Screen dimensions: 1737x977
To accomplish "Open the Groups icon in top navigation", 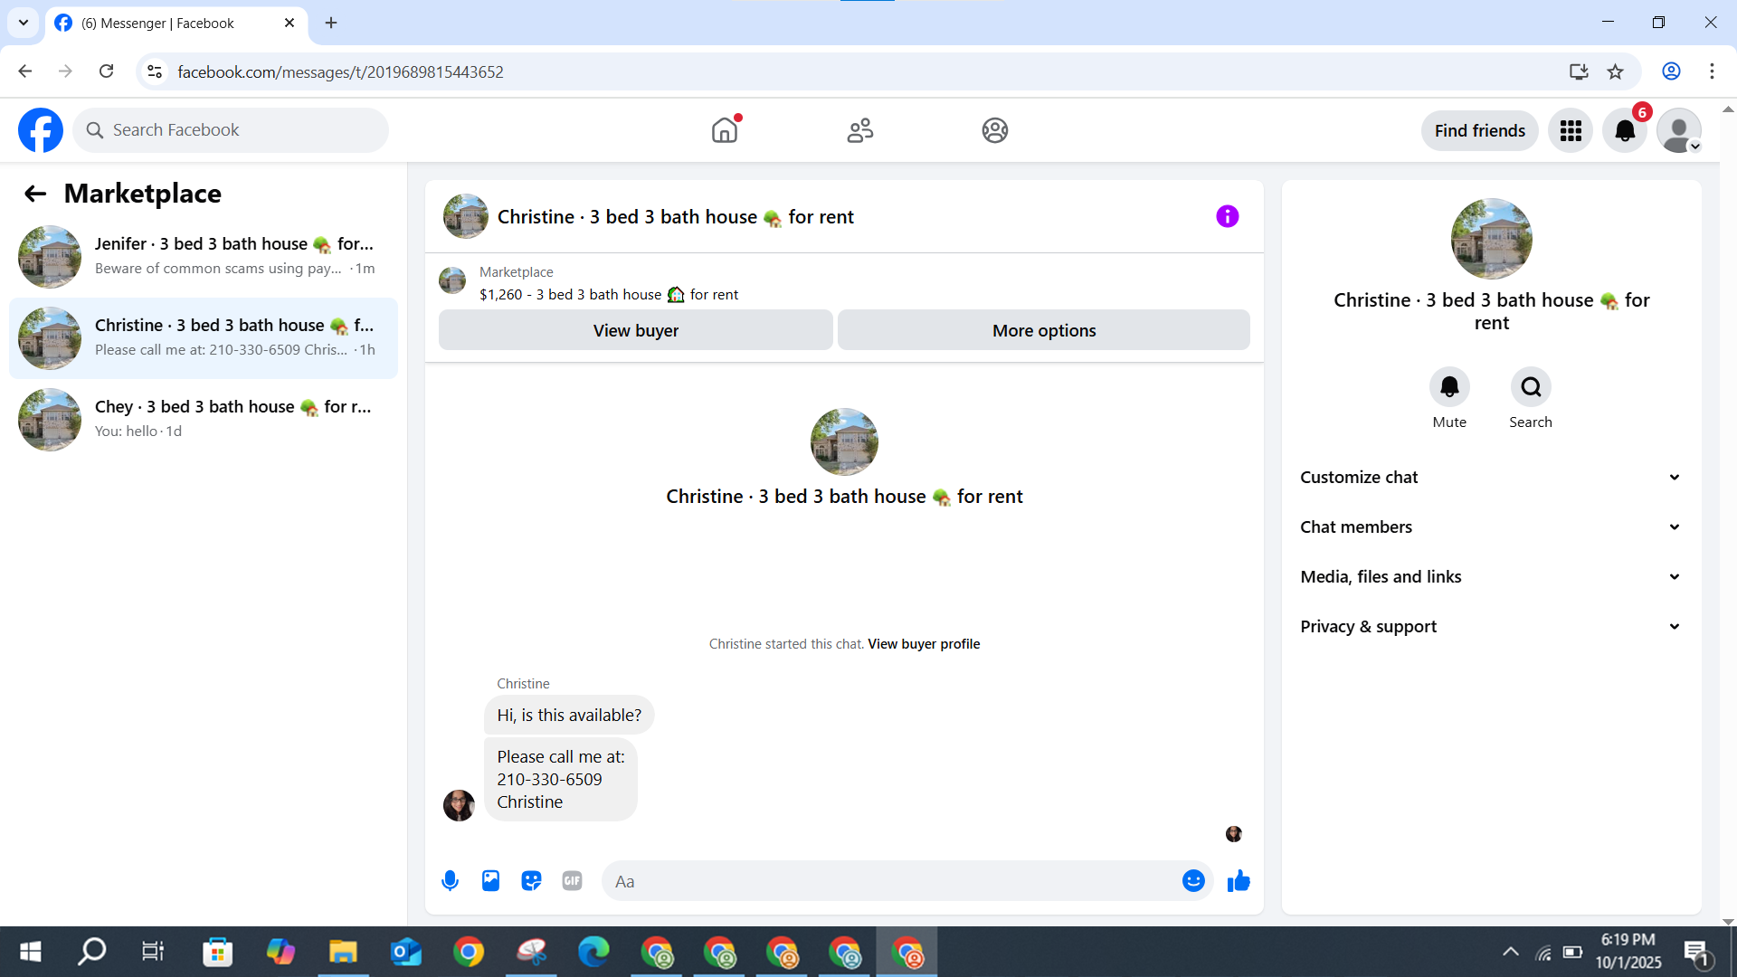I will pyautogui.click(x=995, y=130).
